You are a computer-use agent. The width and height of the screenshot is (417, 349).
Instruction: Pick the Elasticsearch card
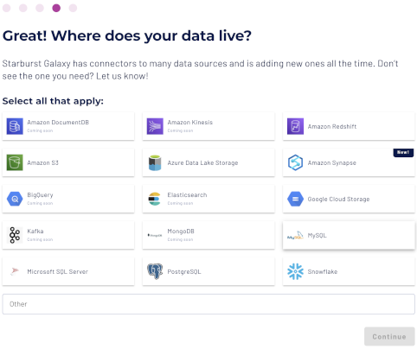click(208, 199)
